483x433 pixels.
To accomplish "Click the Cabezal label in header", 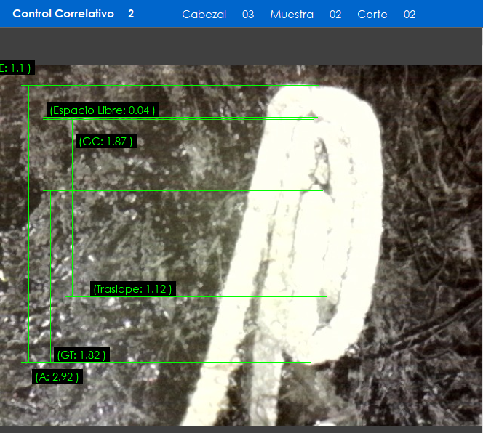I will point(204,15).
